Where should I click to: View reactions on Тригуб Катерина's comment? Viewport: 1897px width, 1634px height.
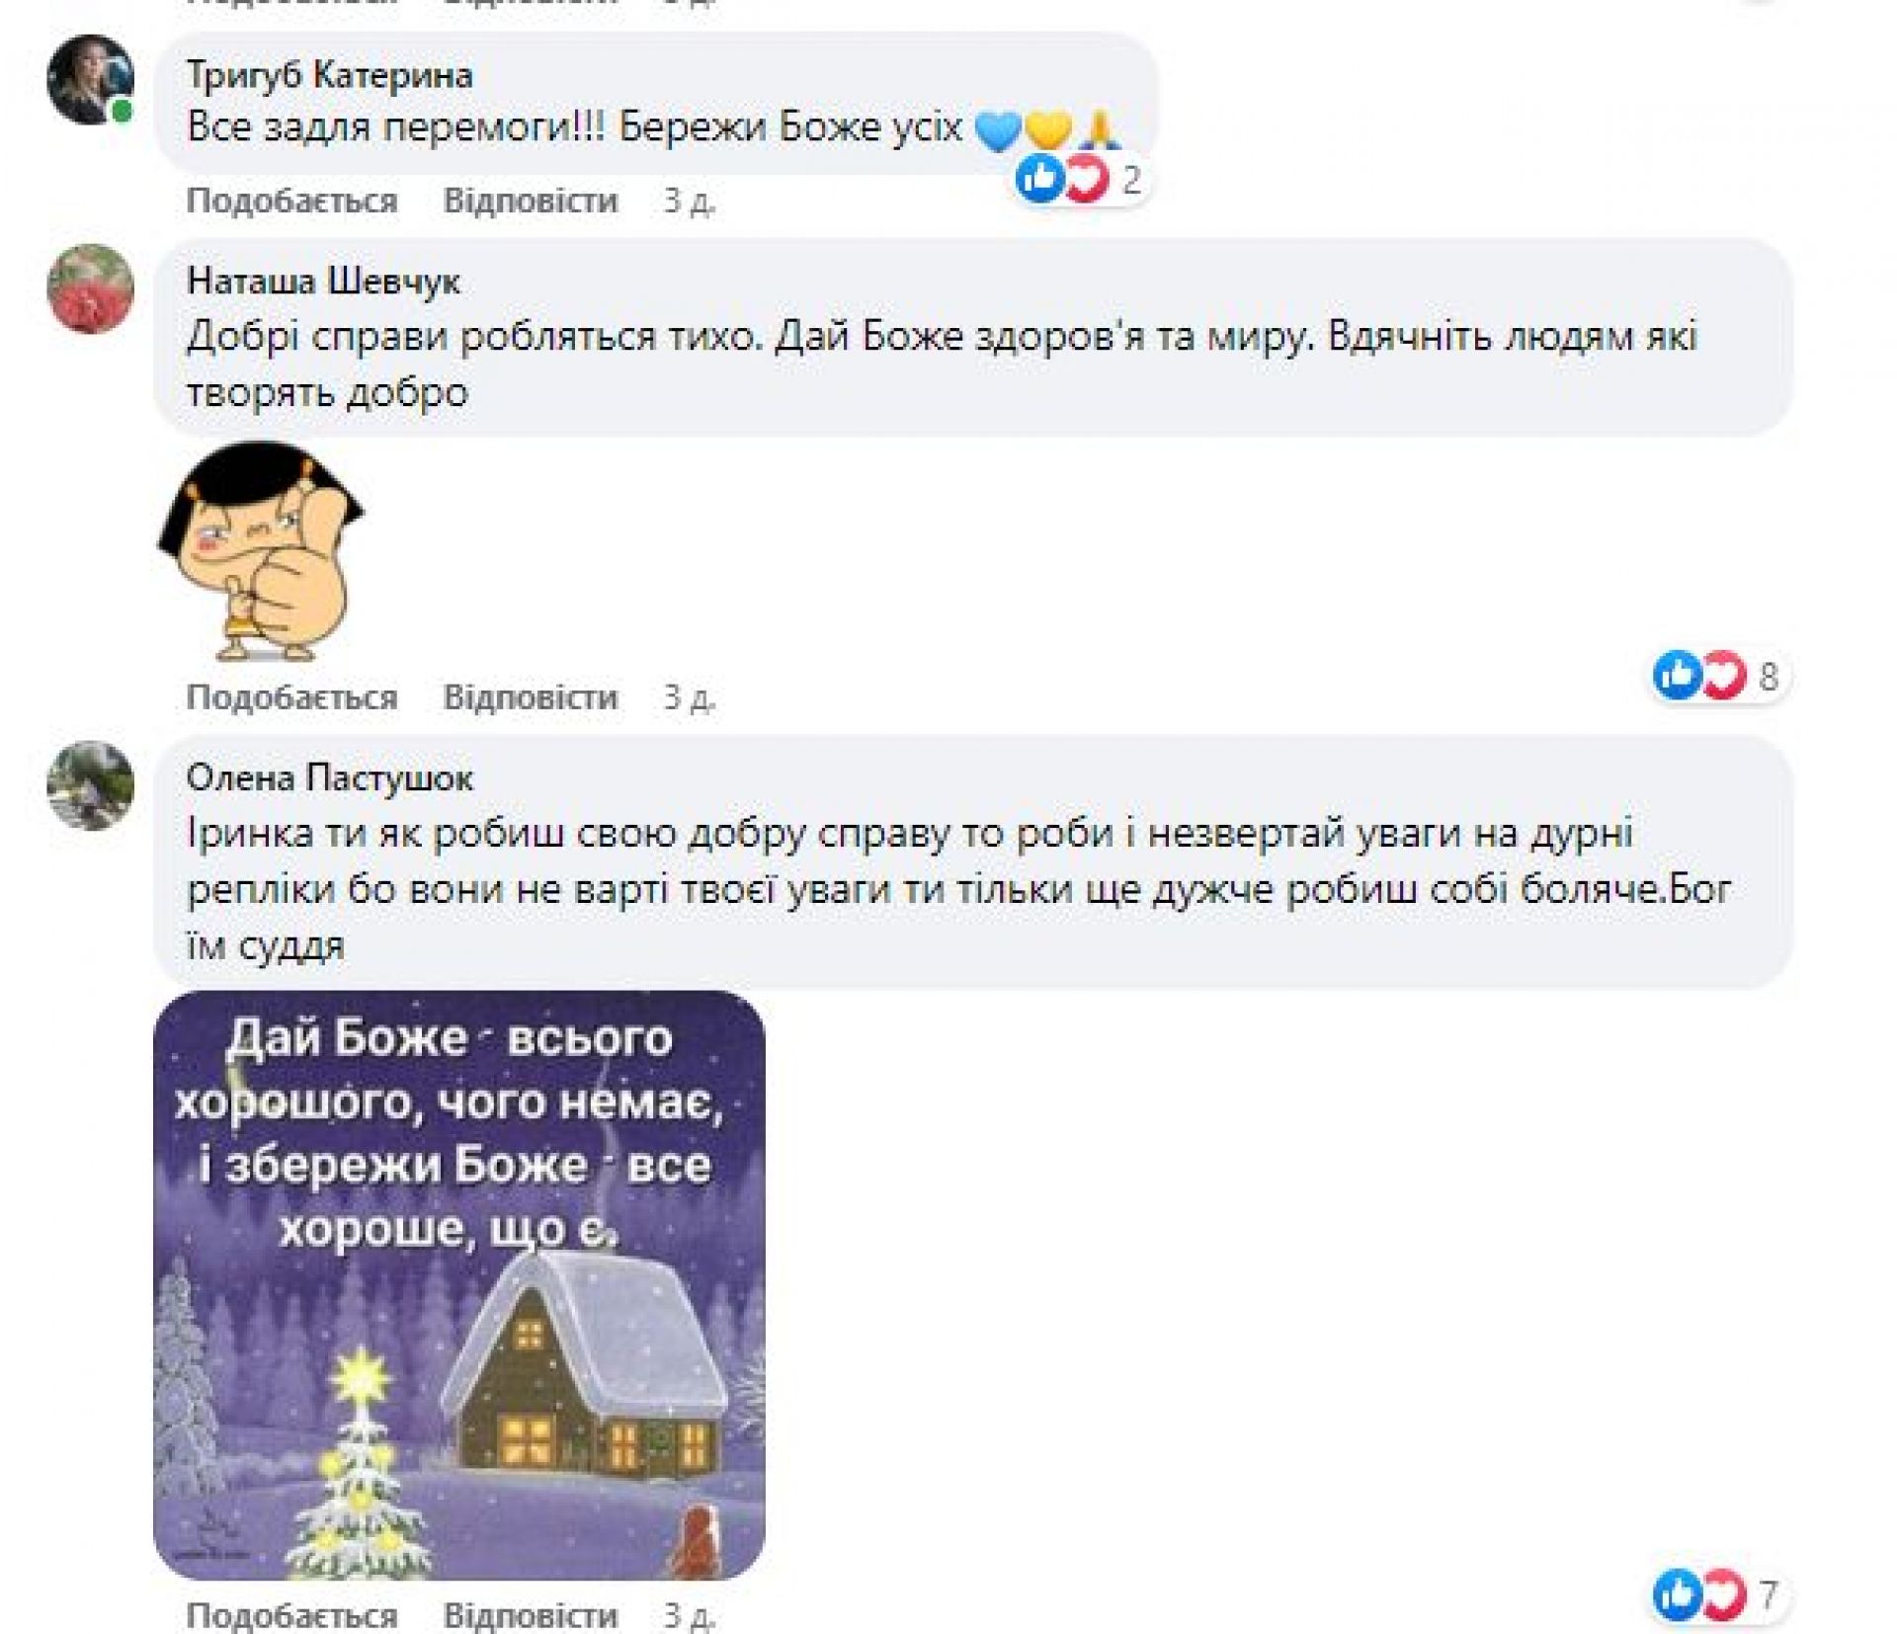pos(1080,180)
